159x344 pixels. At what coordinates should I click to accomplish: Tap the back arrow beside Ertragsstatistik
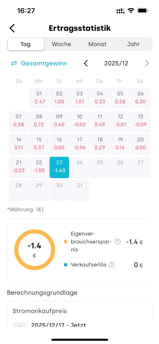point(12,28)
